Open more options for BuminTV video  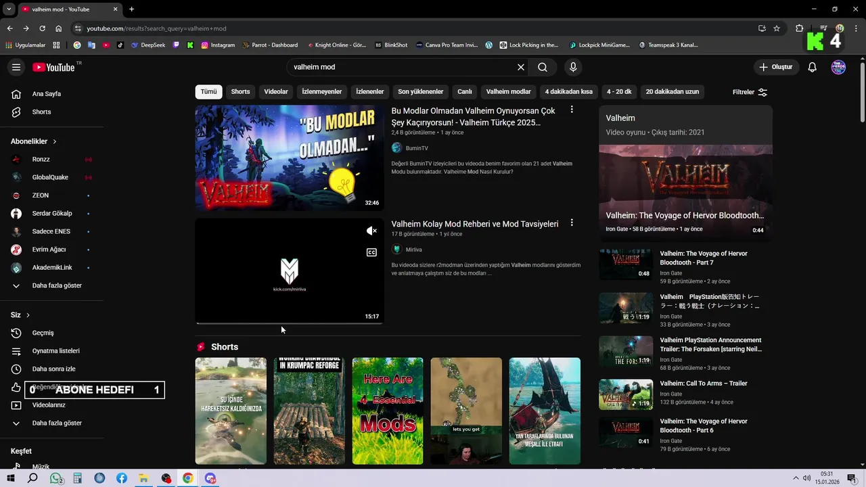click(572, 110)
